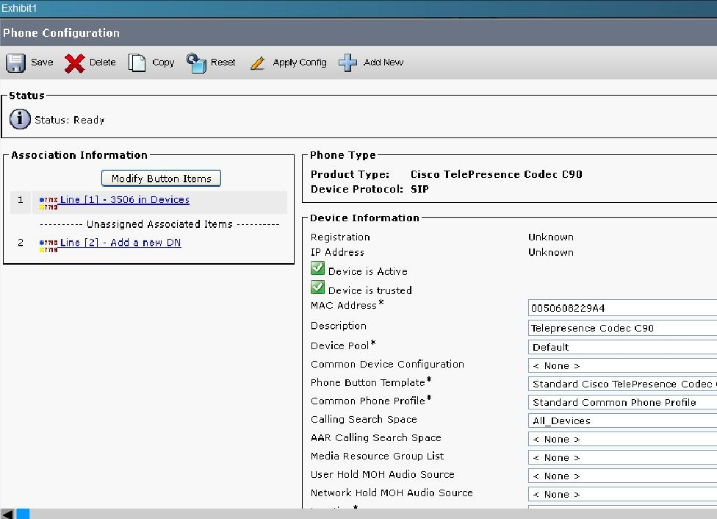Click the Unassigned Associated Items text

coord(159,224)
